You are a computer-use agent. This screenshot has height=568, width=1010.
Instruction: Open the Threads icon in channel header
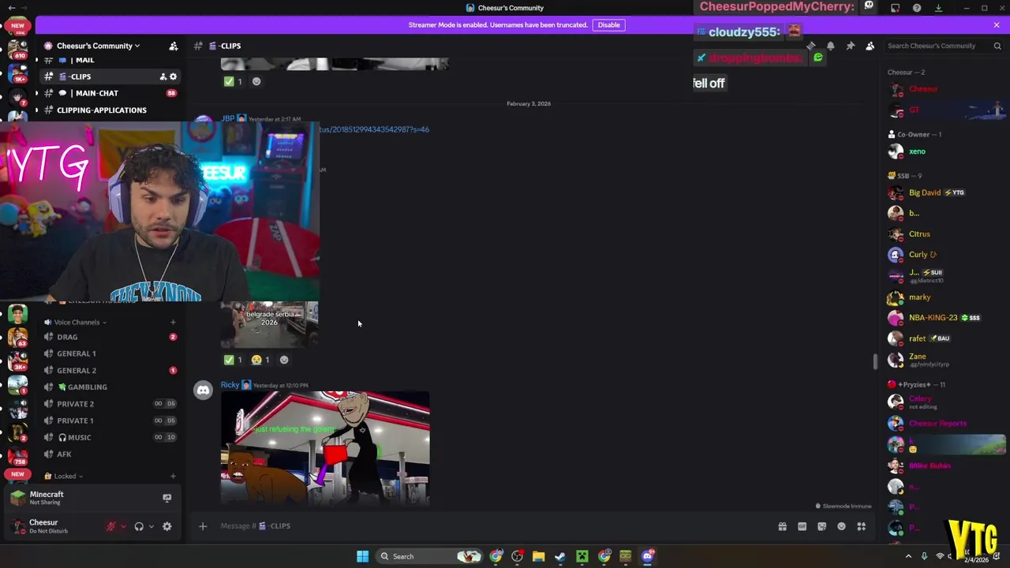pos(810,46)
